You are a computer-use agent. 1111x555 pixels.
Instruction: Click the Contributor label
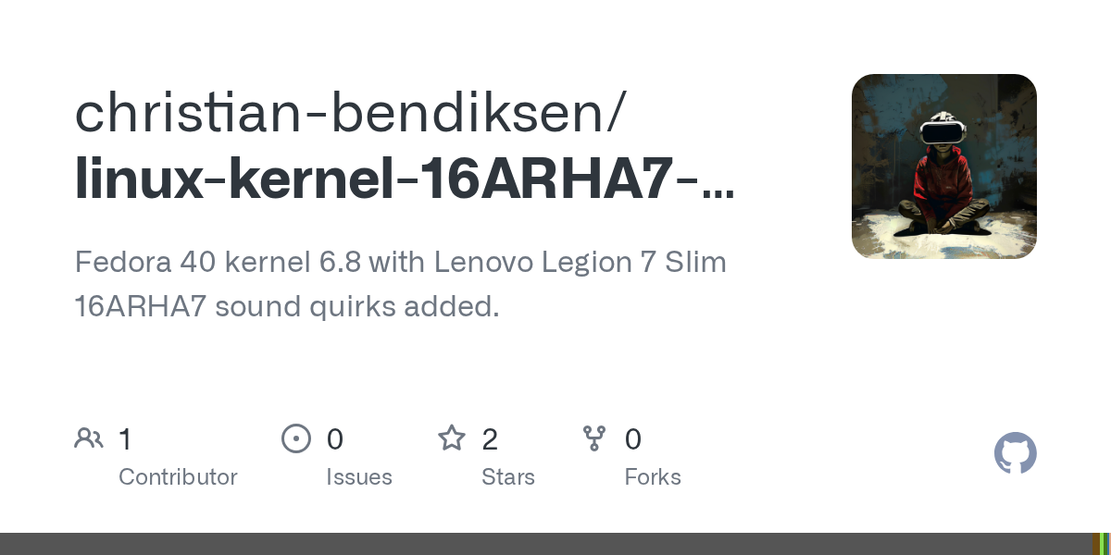[178, 477]
